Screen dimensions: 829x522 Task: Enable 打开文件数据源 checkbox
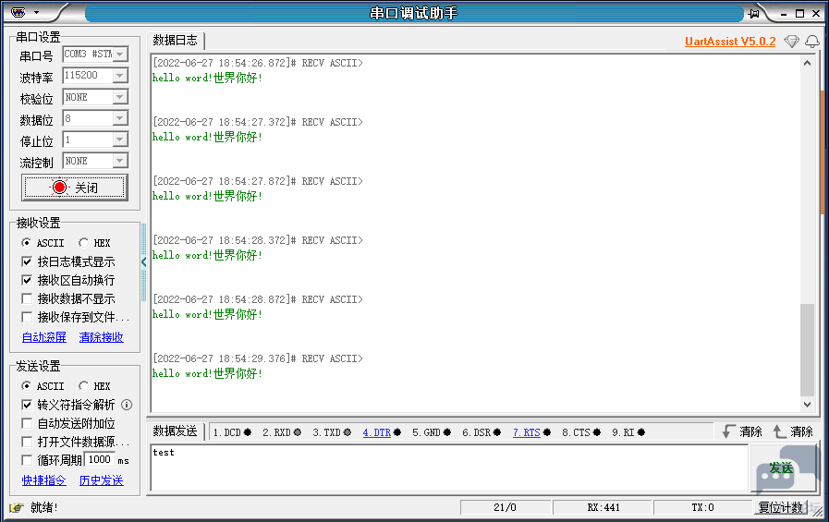27,442
